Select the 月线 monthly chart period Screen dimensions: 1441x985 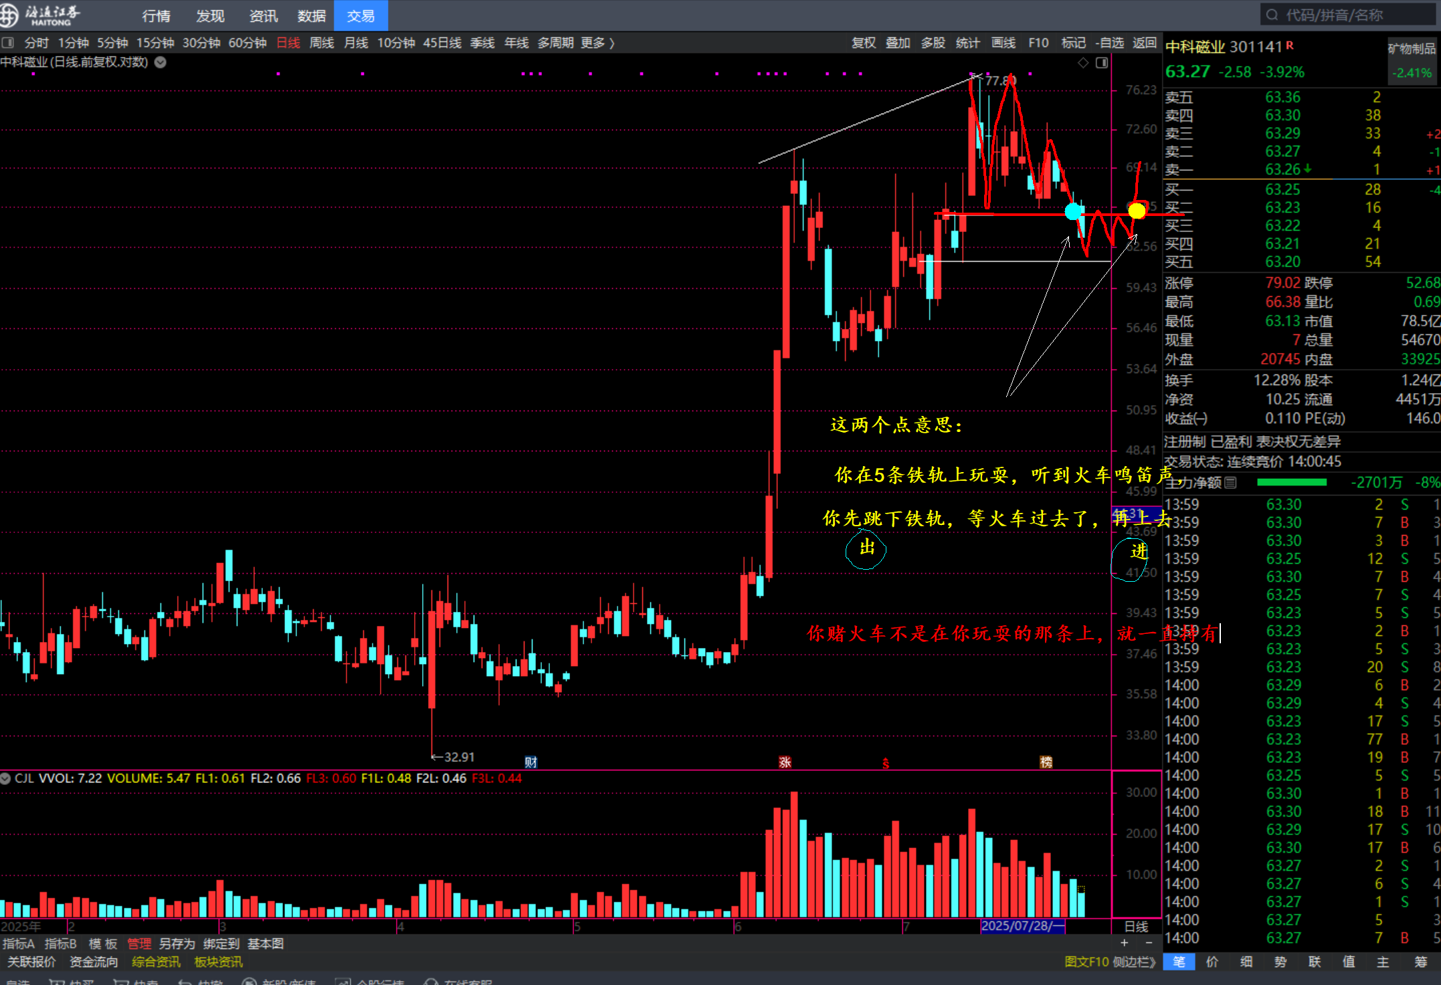[356, 43]
